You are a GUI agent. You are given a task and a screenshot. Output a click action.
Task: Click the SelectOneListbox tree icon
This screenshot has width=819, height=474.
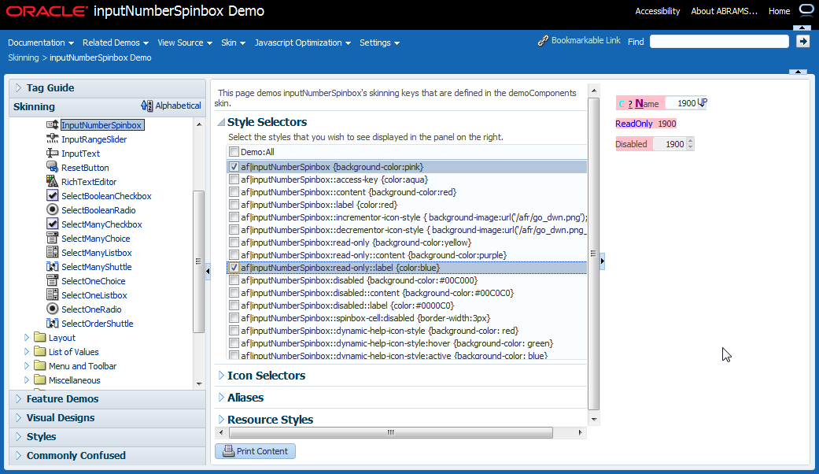click(x=52, y=294)
